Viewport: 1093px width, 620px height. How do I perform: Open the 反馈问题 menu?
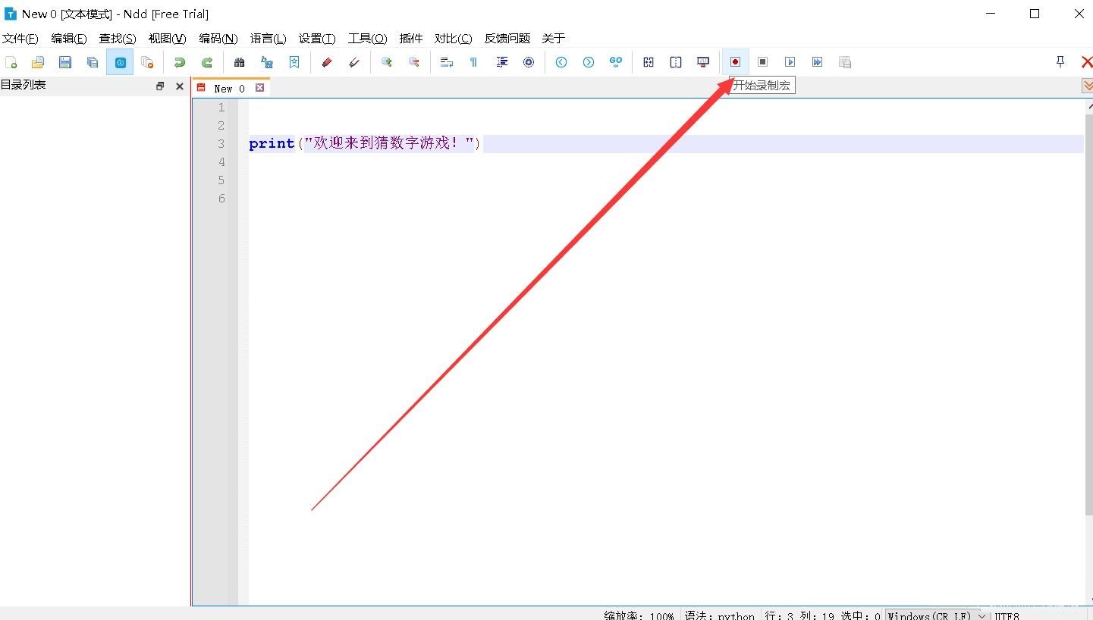(507, 39)
